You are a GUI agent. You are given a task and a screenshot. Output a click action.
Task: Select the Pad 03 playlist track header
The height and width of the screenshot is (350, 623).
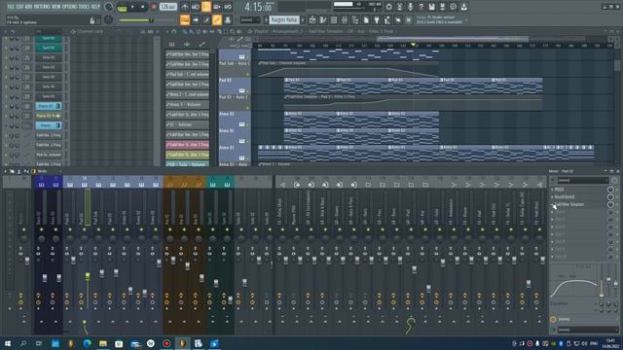point(235,86)
